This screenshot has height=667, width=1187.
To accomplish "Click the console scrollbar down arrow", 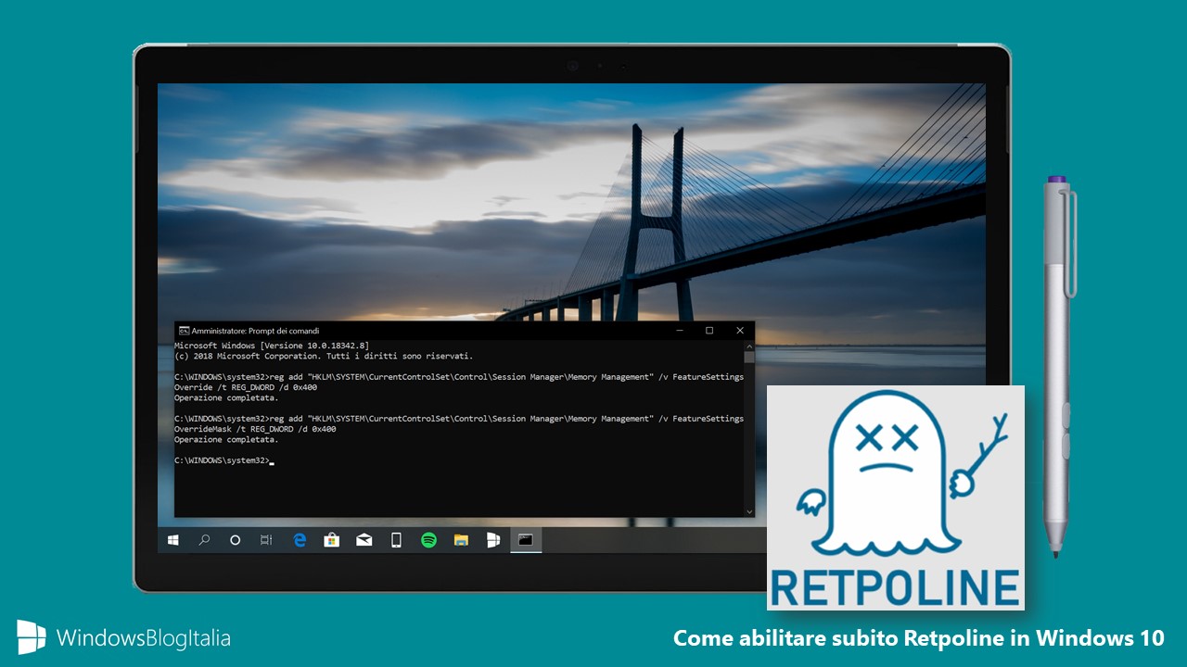I will point(749,511).
